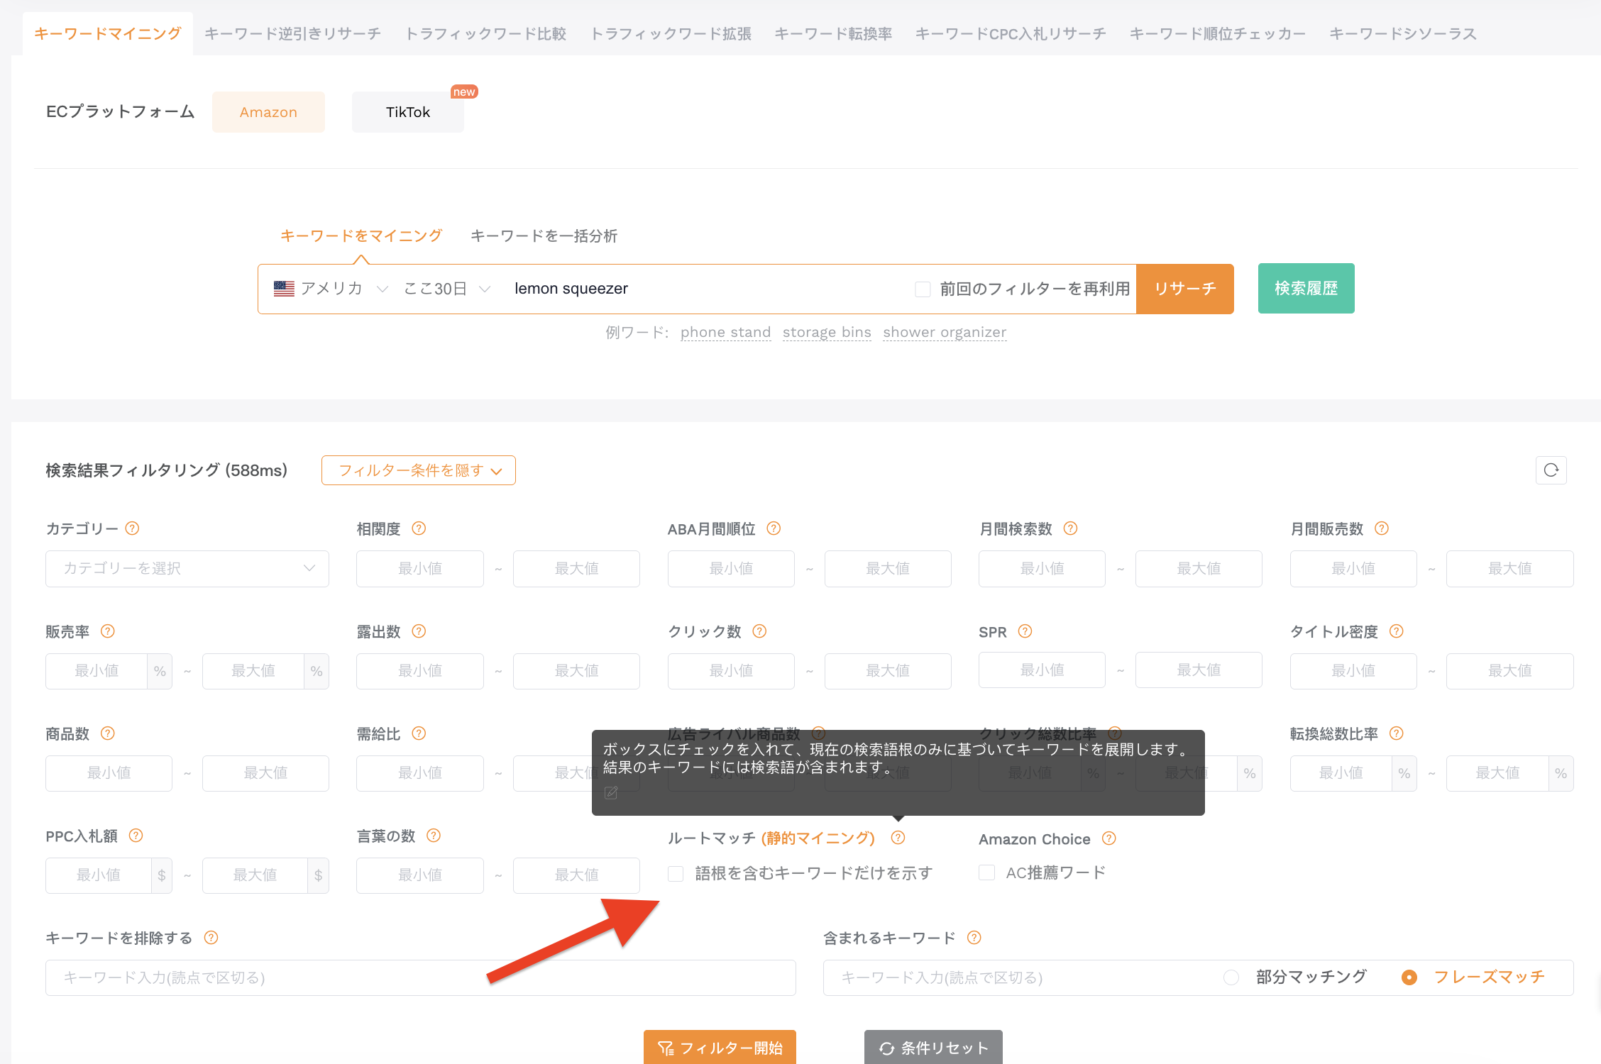Open キーワードCPC入札リサーチ tab
Image resolution: width=1601 pixels, height=1064 pixels.
tap(1011, 33)
